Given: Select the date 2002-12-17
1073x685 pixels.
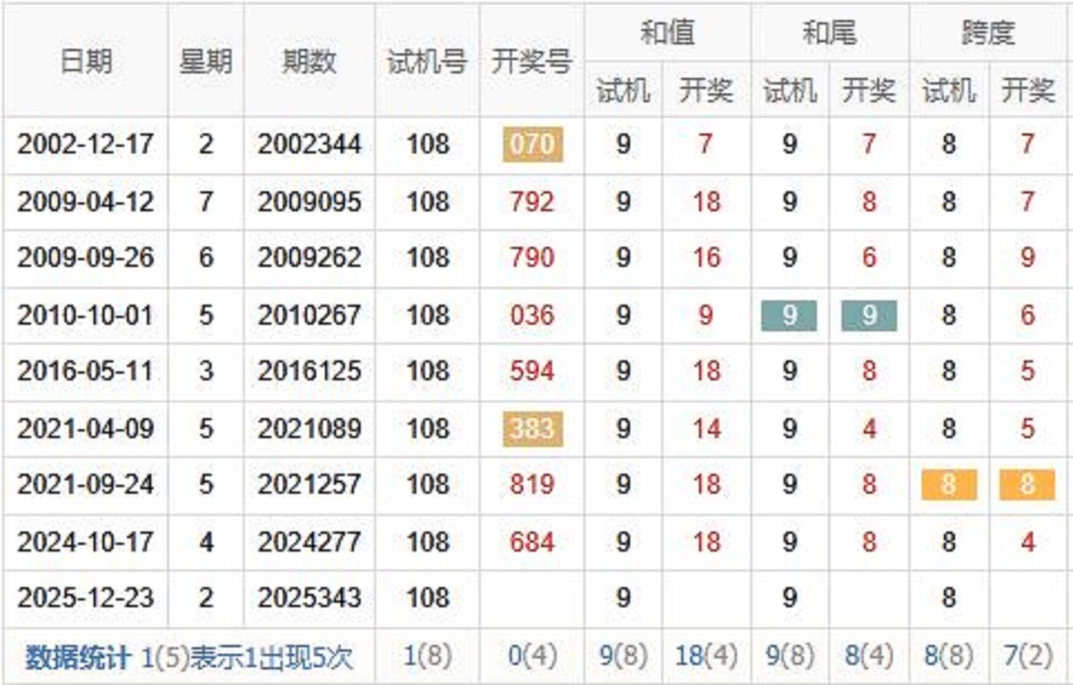Looking at the screenshot, I should (x=85, y=145).
